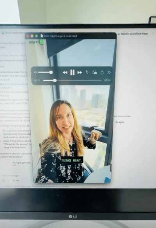Enable picture-in-picture mode
The image size is (156, 228).
(x=95, y=72)
